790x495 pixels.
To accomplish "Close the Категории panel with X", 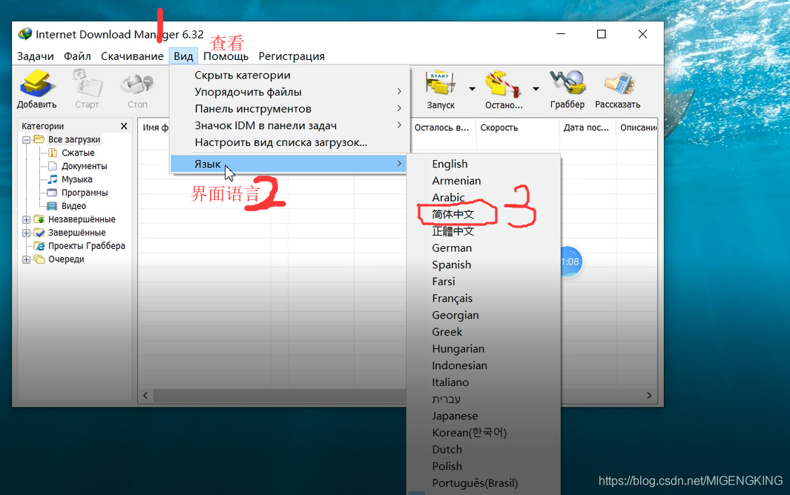I will [x=124, y=126].
